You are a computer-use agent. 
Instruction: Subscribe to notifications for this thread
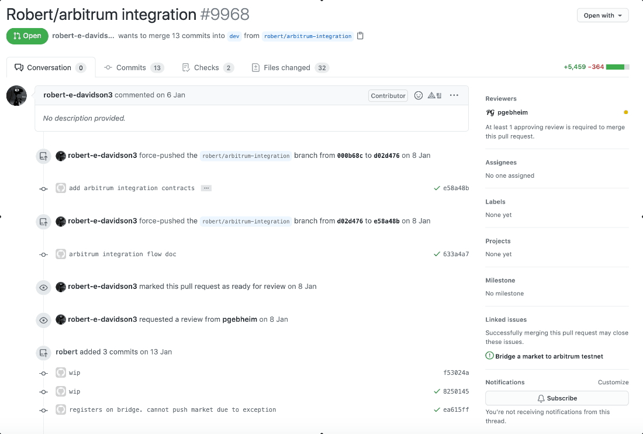coord(557,398)
